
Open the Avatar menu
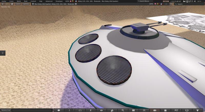click(4, 1)
